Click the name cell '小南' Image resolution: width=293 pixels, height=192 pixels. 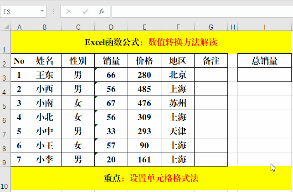pos(45,103)
